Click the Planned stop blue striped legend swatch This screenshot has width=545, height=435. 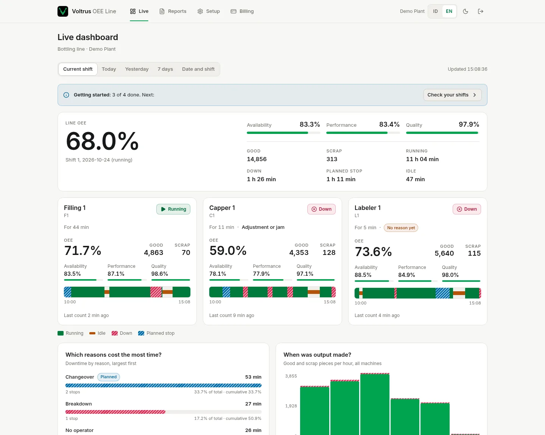point(141,333)
